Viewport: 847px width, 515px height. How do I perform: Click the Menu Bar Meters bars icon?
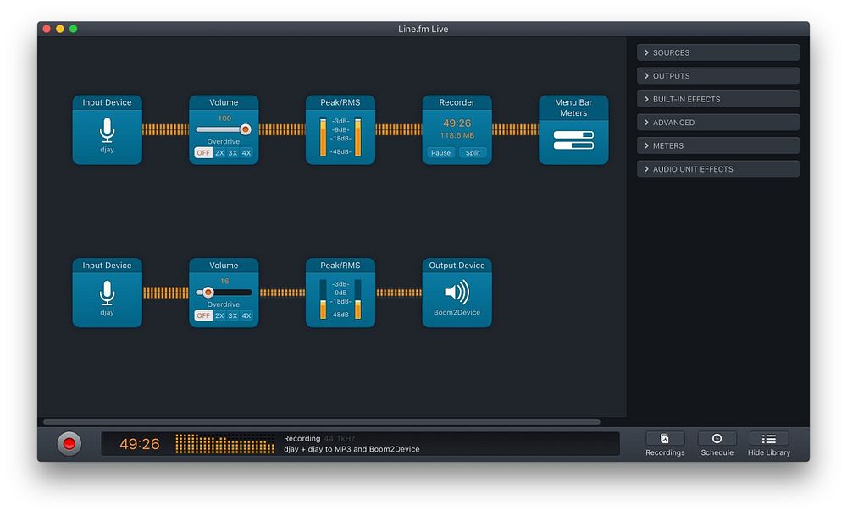[573, 140]
